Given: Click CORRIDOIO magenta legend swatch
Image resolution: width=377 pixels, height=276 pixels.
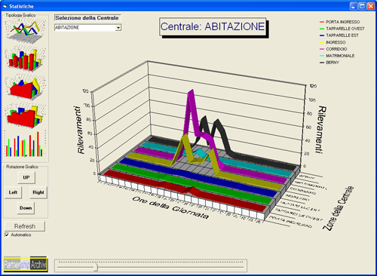Looking at the screenshot, I should pyautogui.click(x=322, y=49).
